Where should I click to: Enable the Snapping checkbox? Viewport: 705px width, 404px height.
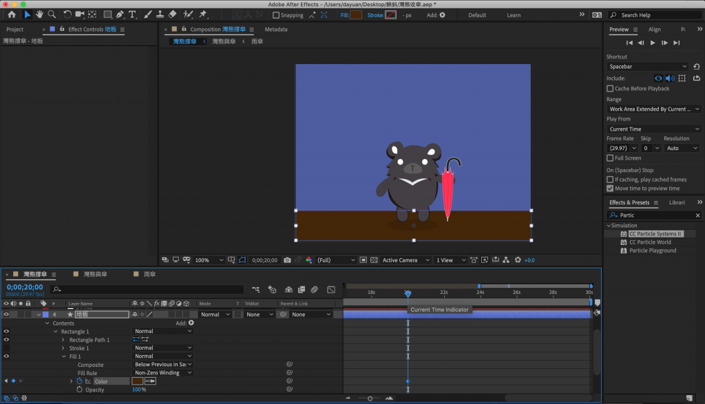pyautogui.click(x=276, y=15)
